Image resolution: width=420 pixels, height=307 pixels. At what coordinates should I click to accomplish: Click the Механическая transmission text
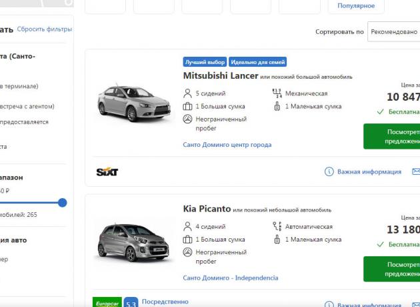click(307, 93)
